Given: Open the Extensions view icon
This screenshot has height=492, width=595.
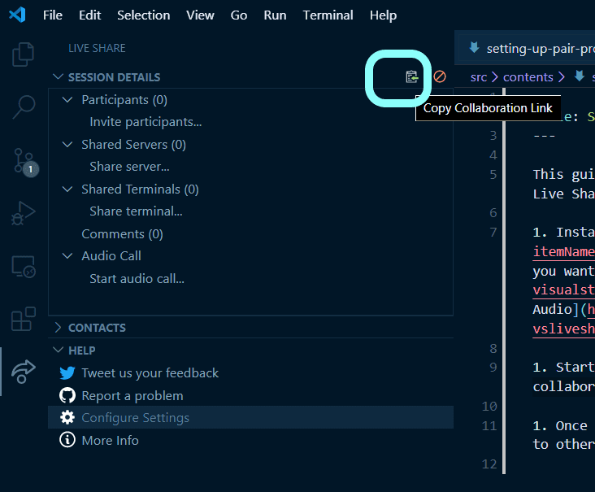Looking at the screenshot, I should (x=24, y=318).
